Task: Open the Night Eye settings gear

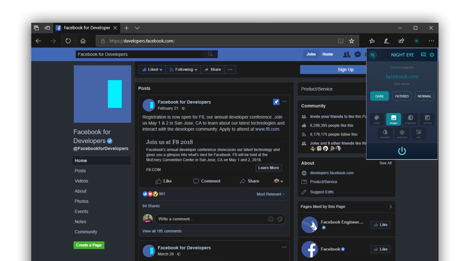Action: coord(432,55)
